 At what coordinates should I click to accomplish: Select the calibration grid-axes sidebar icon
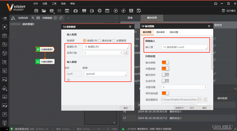click(4, 62)
